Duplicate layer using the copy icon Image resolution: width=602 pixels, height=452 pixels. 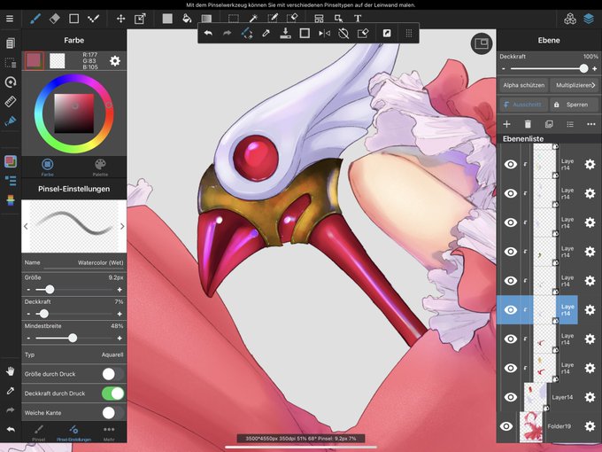(x=549, y=124)
